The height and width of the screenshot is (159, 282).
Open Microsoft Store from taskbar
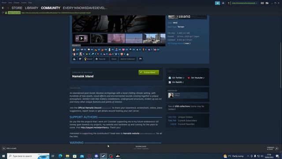click(74, 156)
